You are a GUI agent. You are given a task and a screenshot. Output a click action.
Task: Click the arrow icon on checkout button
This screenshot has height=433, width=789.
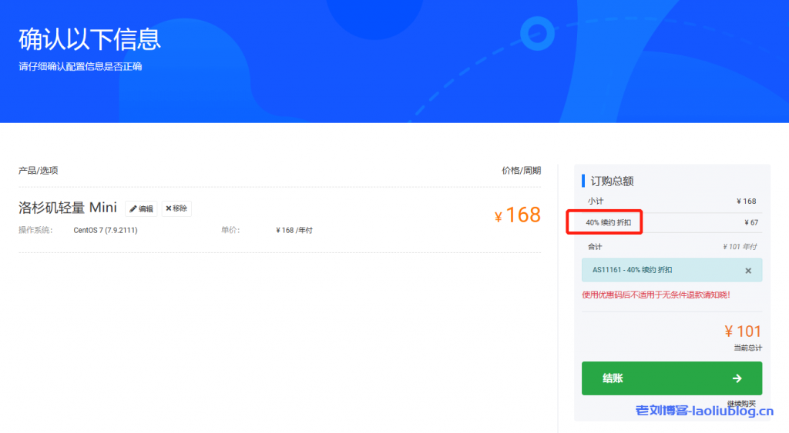[x=737, y=378]
